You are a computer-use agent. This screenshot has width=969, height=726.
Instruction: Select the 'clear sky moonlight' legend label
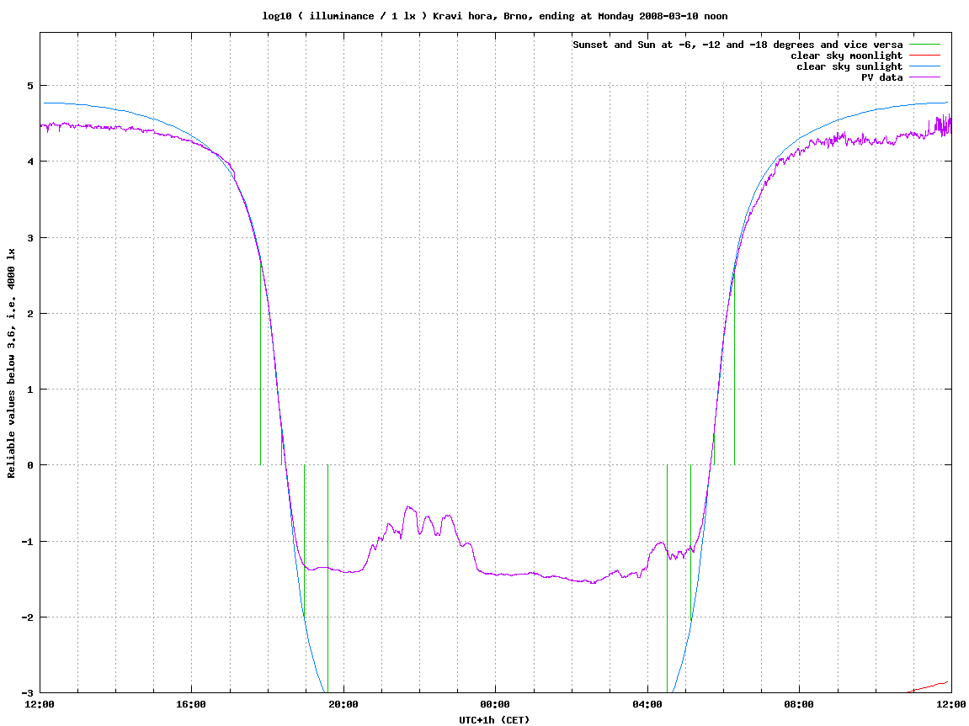click(x=847, y=56)
